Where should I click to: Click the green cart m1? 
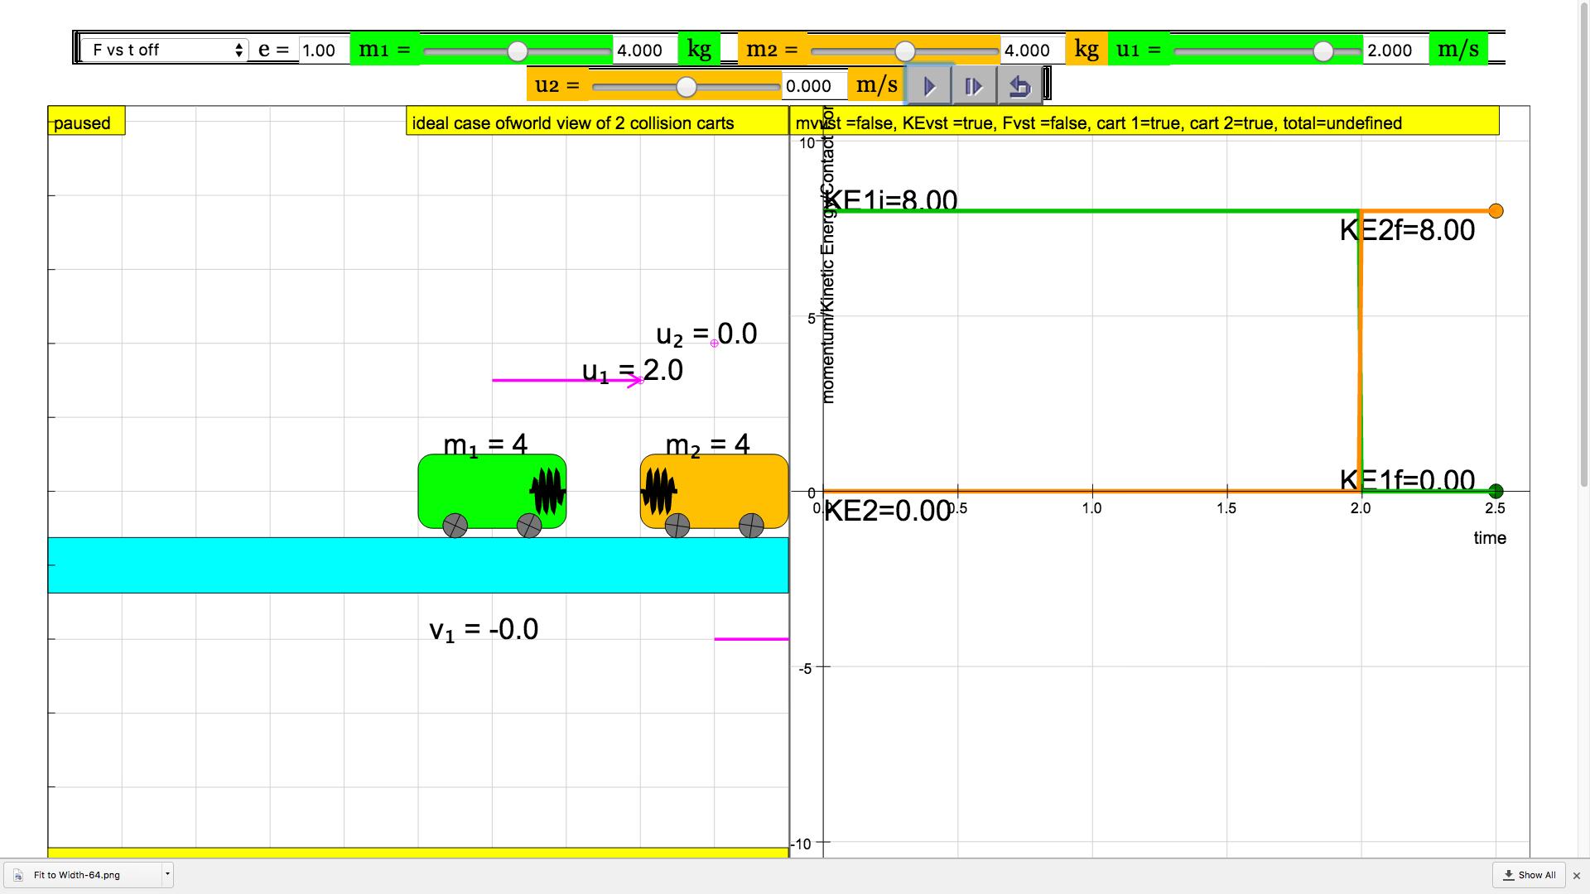(492, 491)
